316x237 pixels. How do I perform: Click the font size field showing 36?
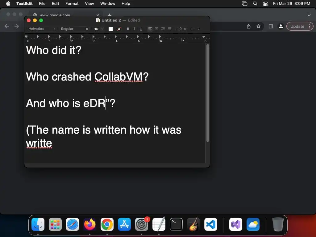[x=96, y=29]
